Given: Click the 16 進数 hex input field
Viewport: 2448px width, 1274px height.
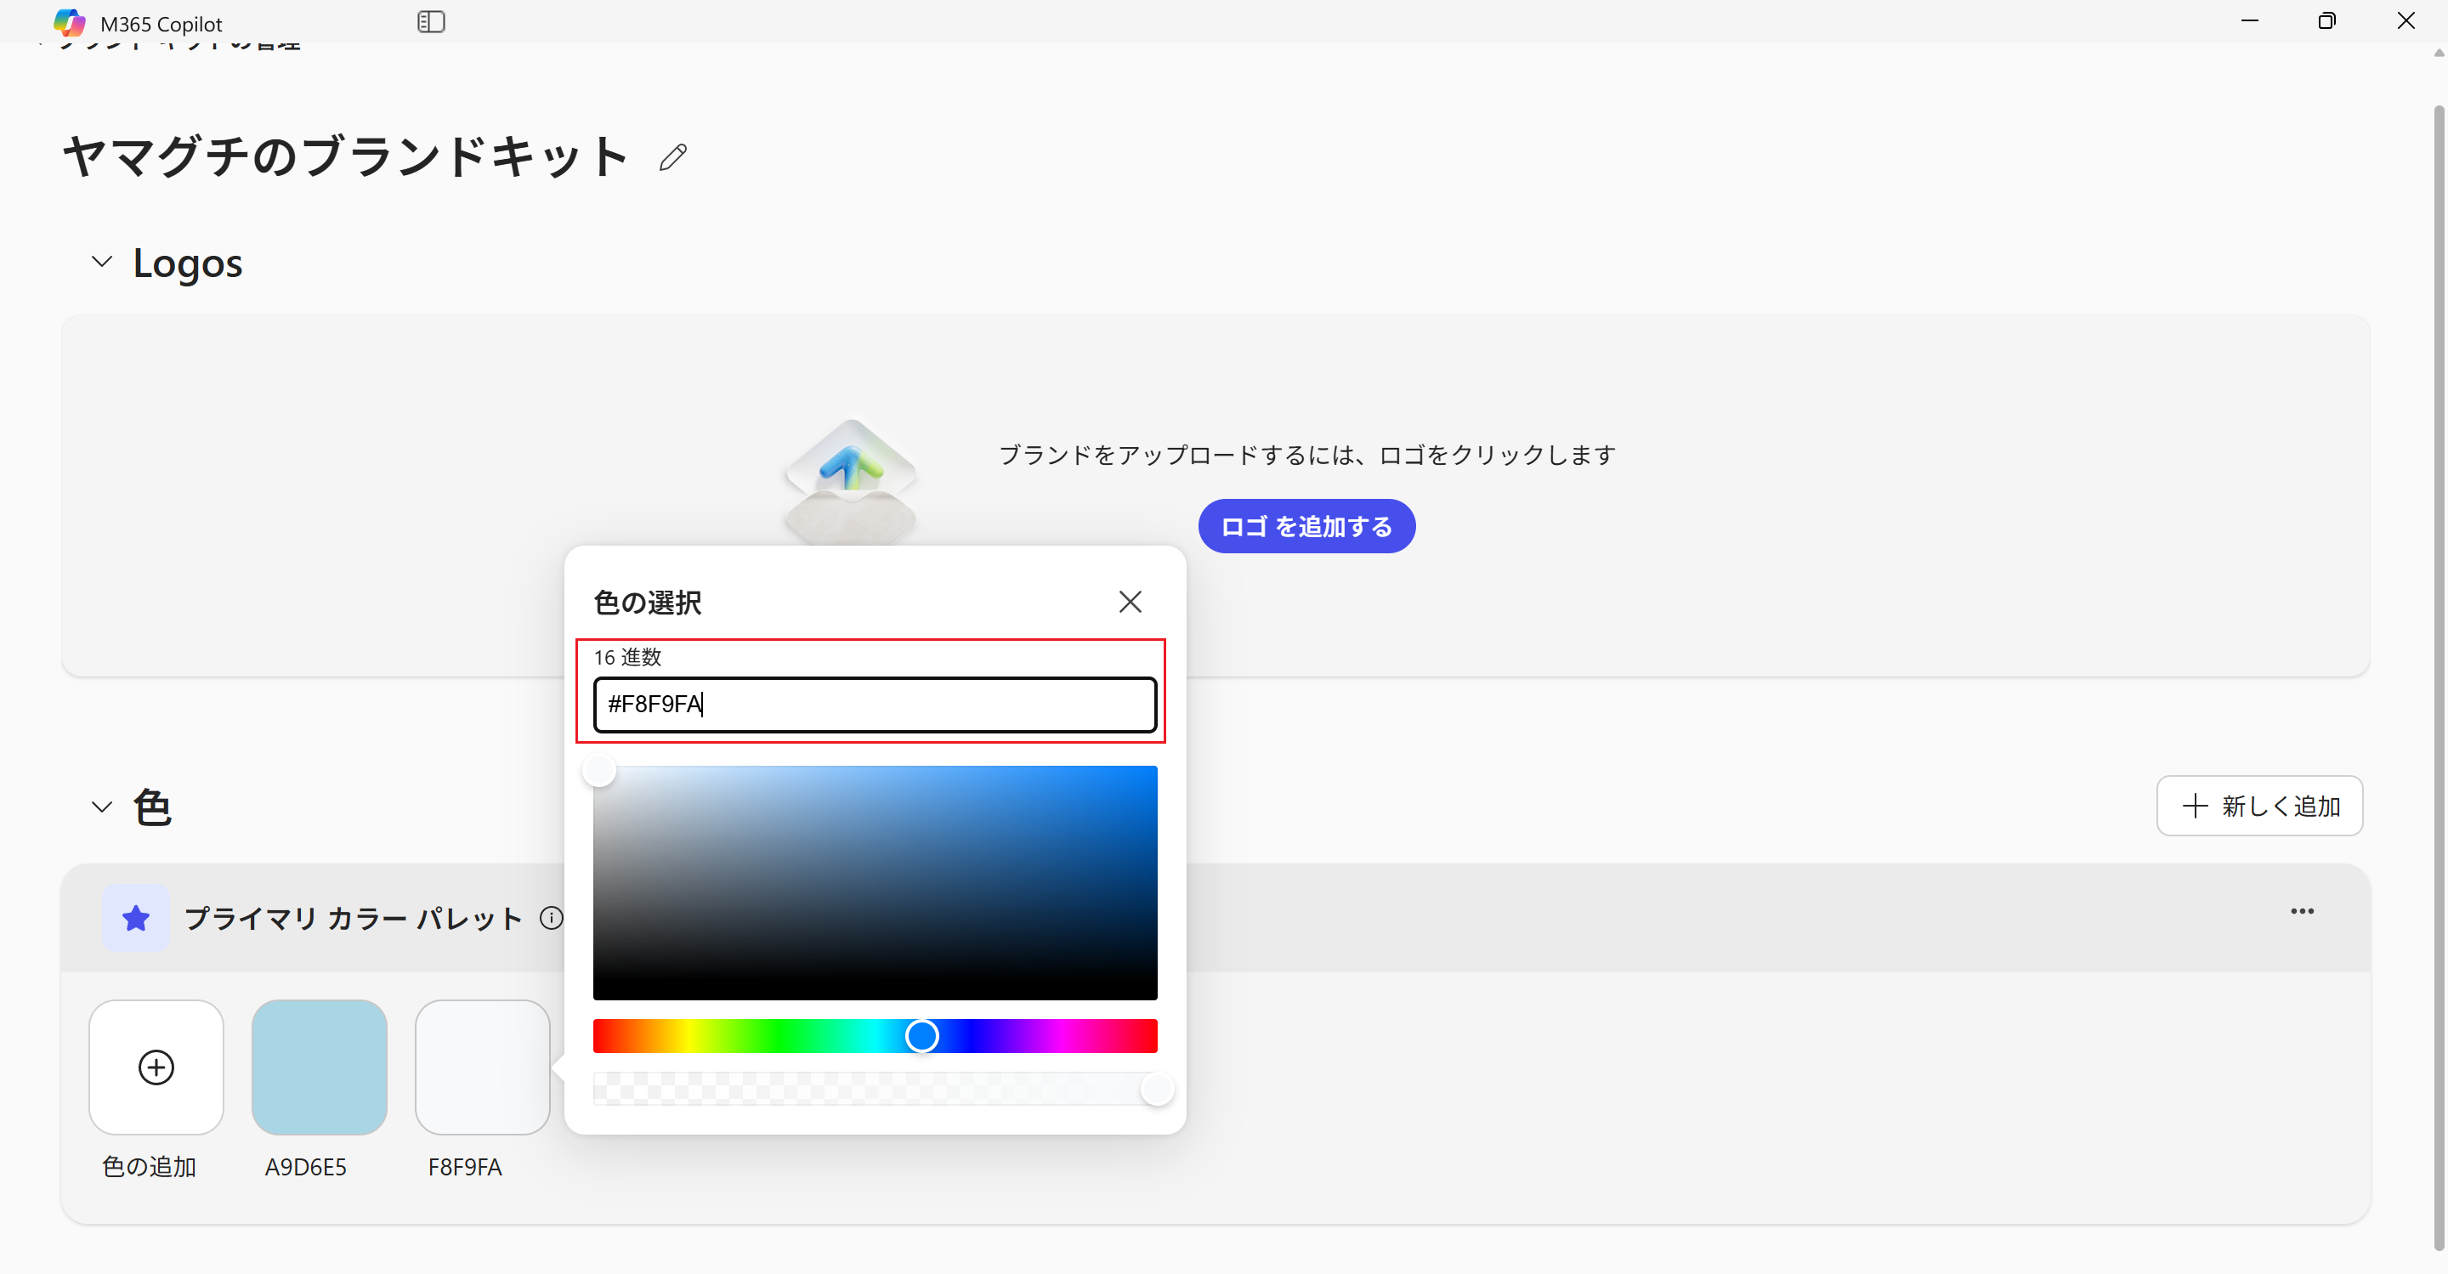Looking at the screenshot, I should (873, 704).
